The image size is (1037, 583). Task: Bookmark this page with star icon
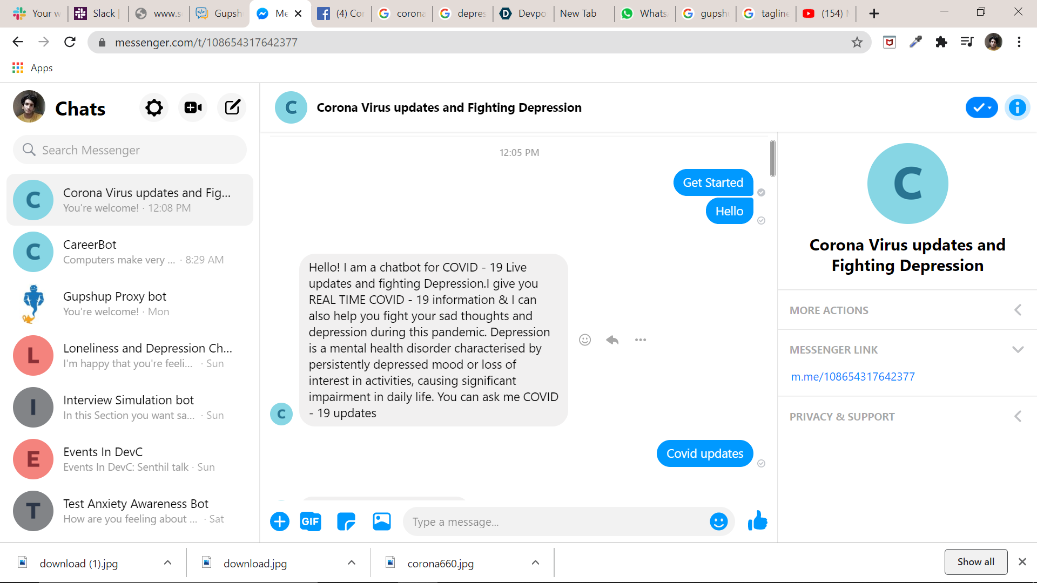click(x=857, y=42)
